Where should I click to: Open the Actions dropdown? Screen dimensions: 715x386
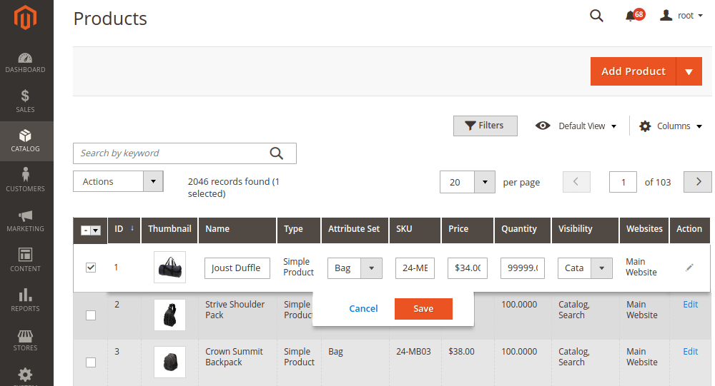coord(118,182)
